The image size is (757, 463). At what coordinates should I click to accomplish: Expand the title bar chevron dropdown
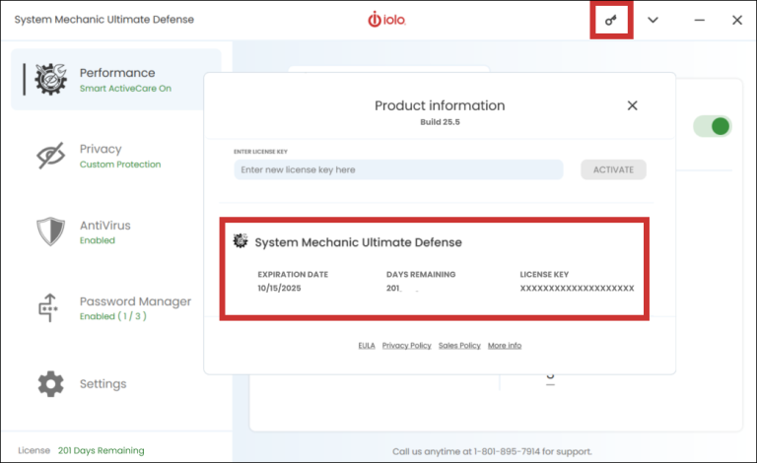point(653,20)
